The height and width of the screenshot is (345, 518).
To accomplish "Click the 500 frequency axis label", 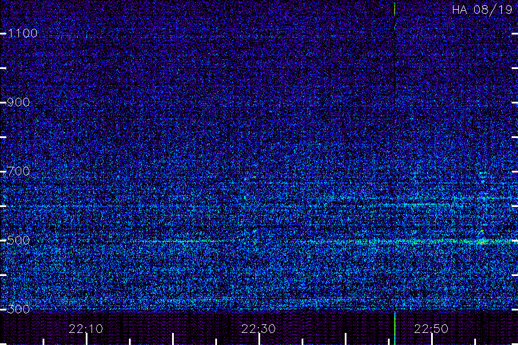I will (18, 240).
